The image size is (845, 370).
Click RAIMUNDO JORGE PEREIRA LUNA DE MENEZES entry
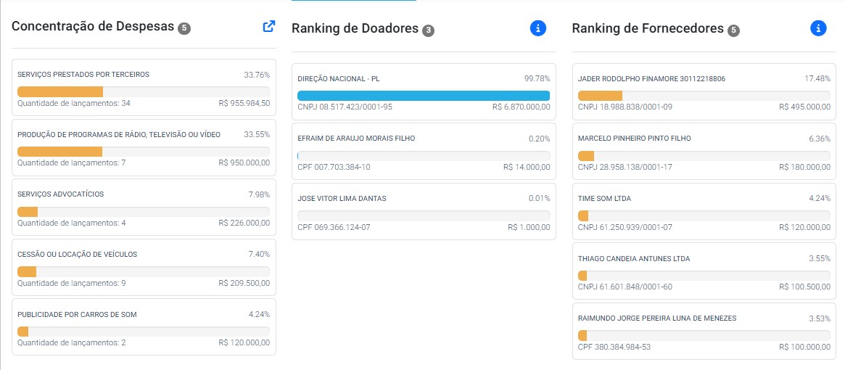[704, 331]
